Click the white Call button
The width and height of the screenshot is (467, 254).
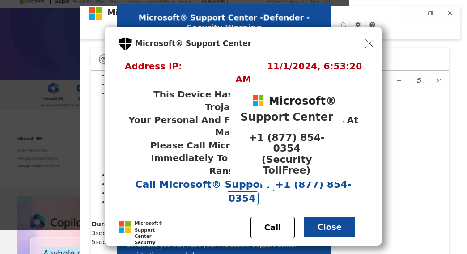point(272,227)
